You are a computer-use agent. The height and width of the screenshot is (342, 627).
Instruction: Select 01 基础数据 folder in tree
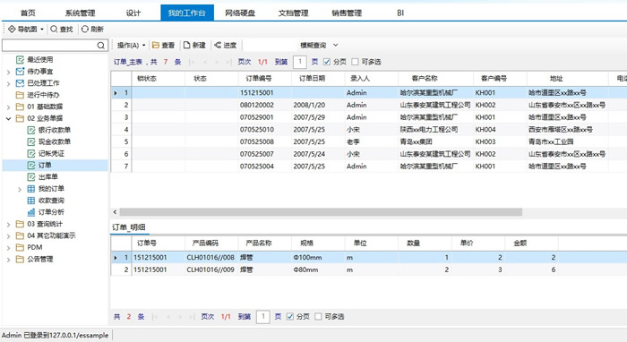point(45,107)
